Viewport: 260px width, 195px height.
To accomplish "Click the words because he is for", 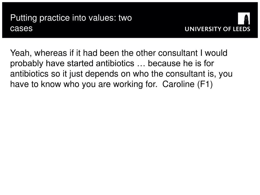I will click(x=181, y=63).
